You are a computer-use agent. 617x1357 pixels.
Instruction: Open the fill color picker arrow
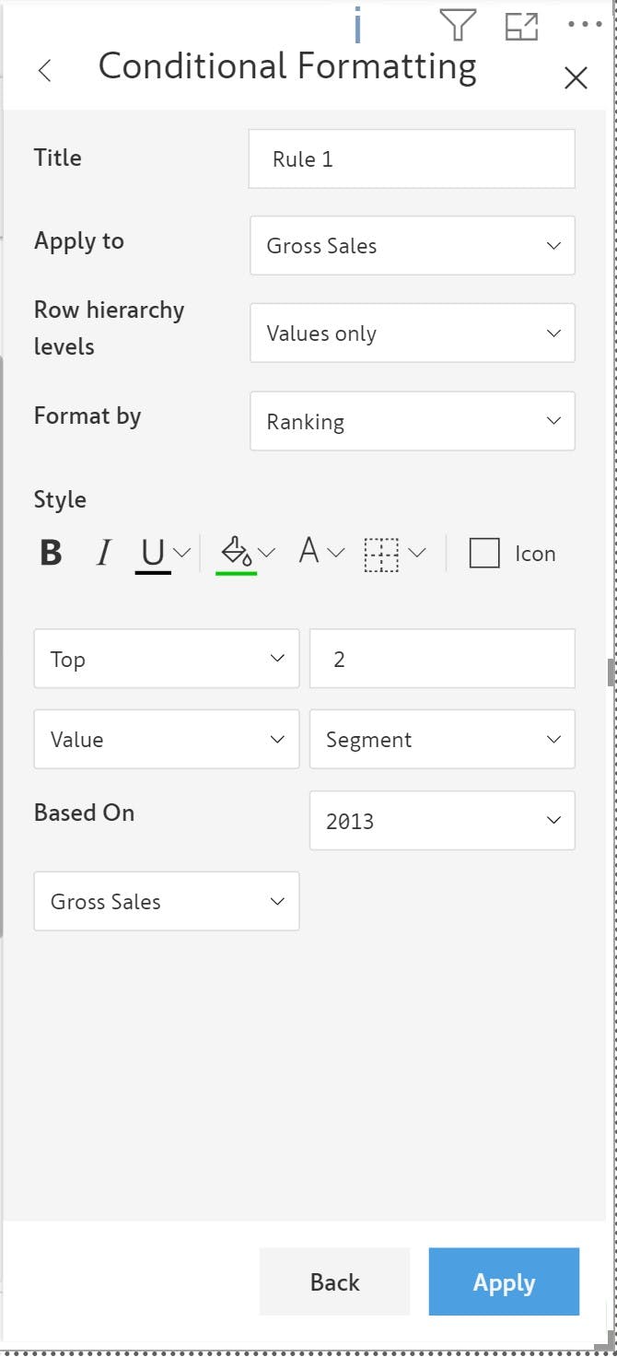coord(267,552)
